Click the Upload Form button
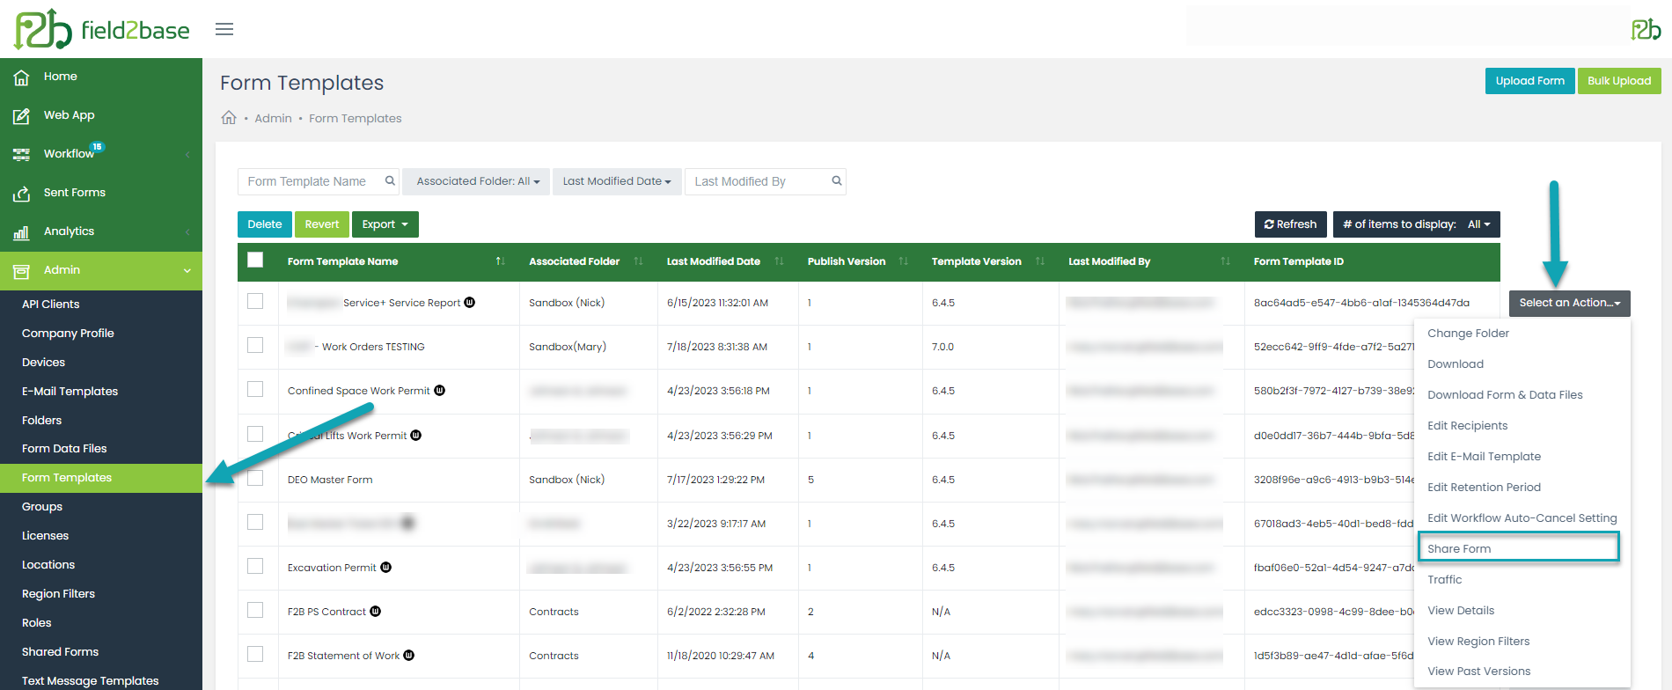This screenshot has height=690, width=1672. click(1530, 81)
